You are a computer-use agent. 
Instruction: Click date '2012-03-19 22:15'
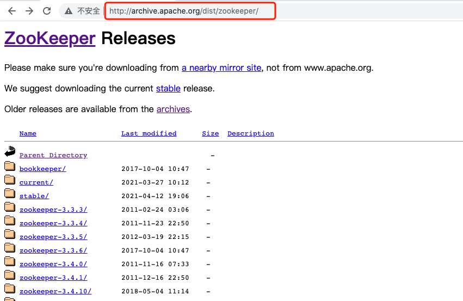[x=155, y=237]
